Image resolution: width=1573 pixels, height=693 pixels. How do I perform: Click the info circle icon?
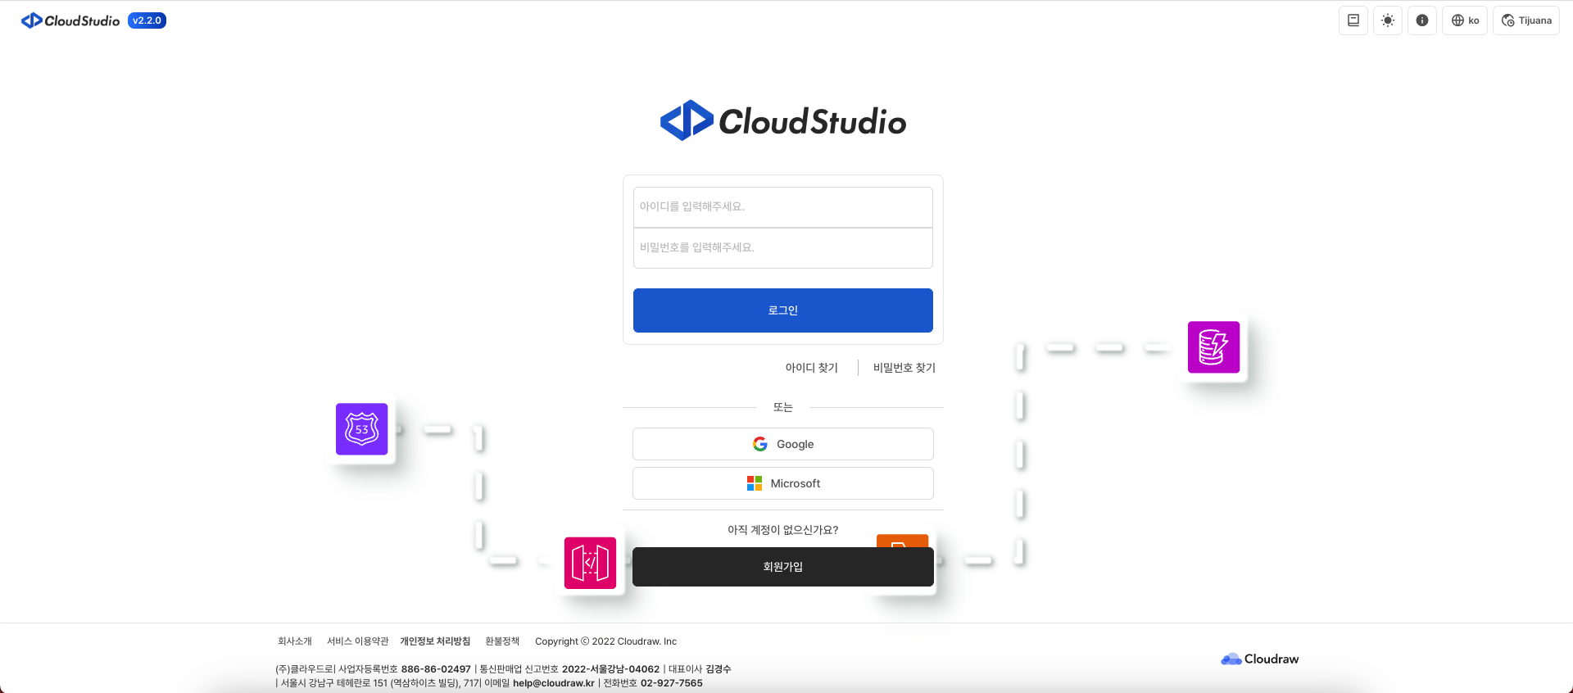click(x=1421, y=20)
